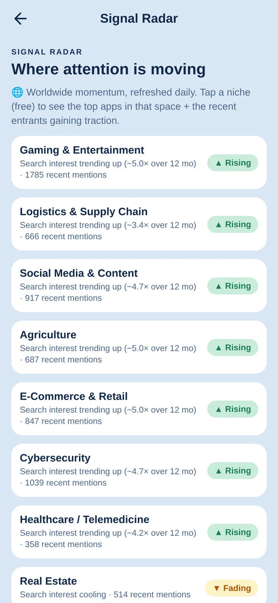Click the Where attention is moving heading
The width and height of the screenshot is (278, 603).
(109, 69)
